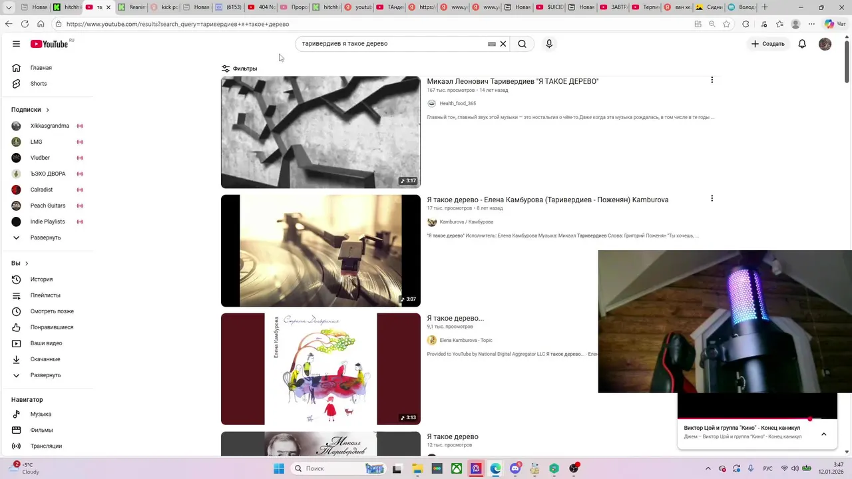Open more options for the Таривердиев video

[712, 80]
